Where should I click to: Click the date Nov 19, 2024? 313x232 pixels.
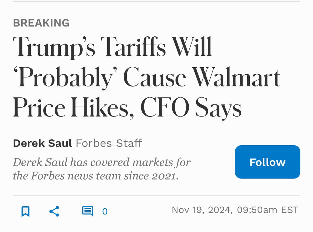[x=202, y=210]
